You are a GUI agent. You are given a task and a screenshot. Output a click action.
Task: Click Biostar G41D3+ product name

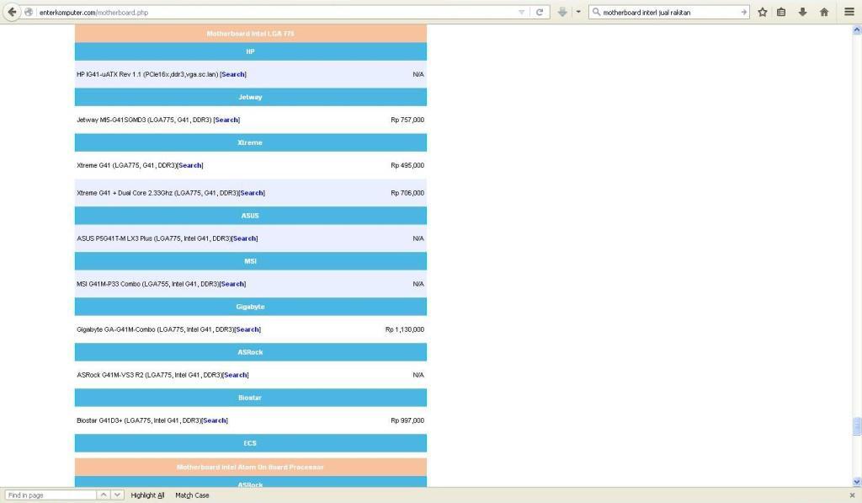pyautogui.click(x=139, y=421)
